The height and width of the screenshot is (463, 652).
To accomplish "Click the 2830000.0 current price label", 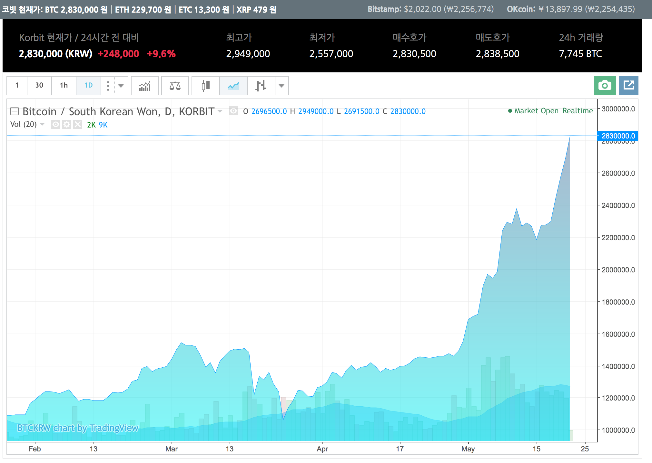I will pos(617,136).
